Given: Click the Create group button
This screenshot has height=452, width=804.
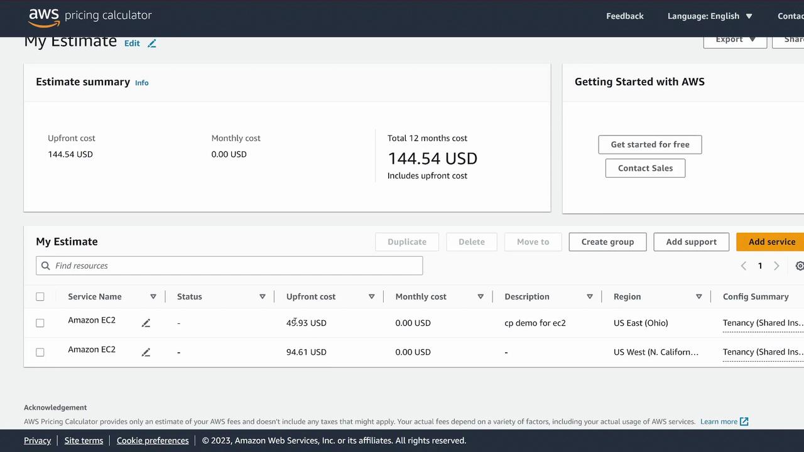Looking at the screenshot, I should [607, 242].
